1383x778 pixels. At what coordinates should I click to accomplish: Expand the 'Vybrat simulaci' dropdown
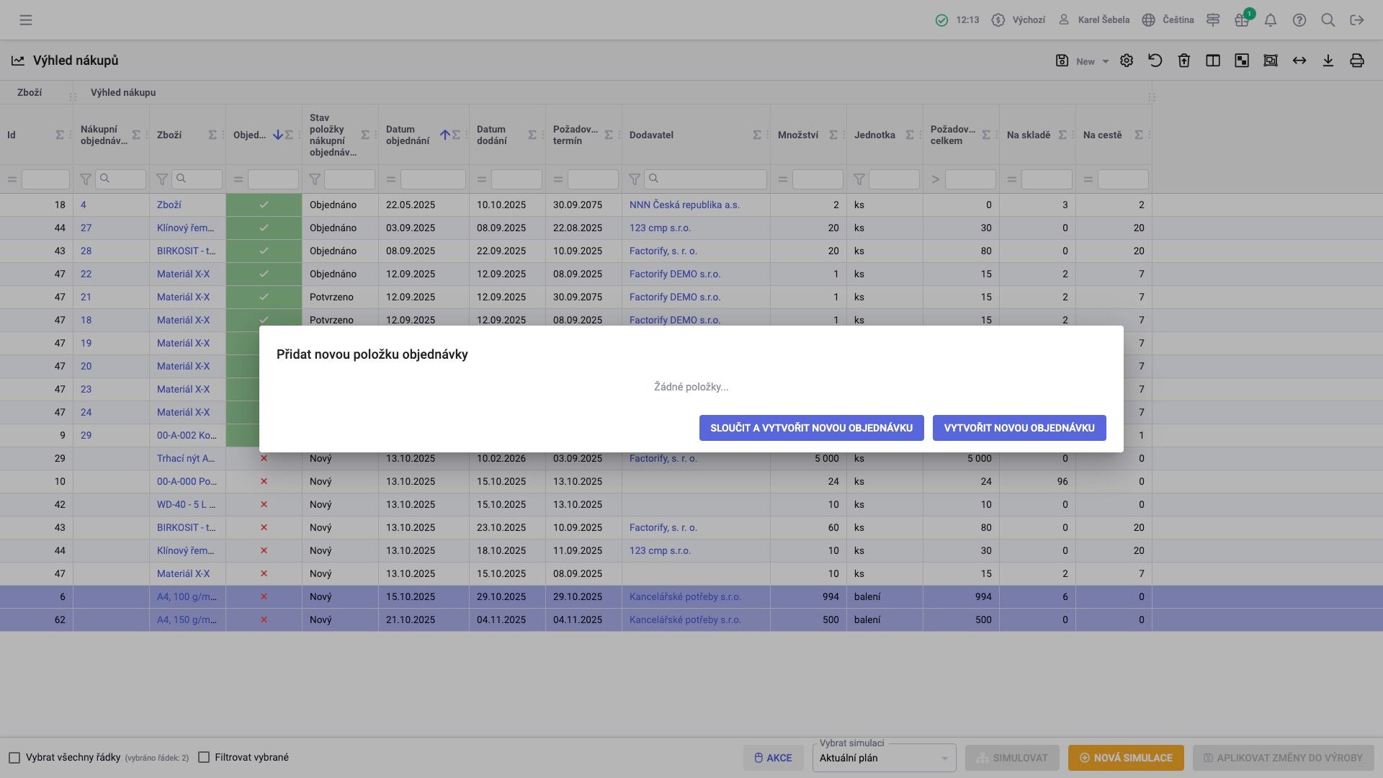[x=884, y=759]
